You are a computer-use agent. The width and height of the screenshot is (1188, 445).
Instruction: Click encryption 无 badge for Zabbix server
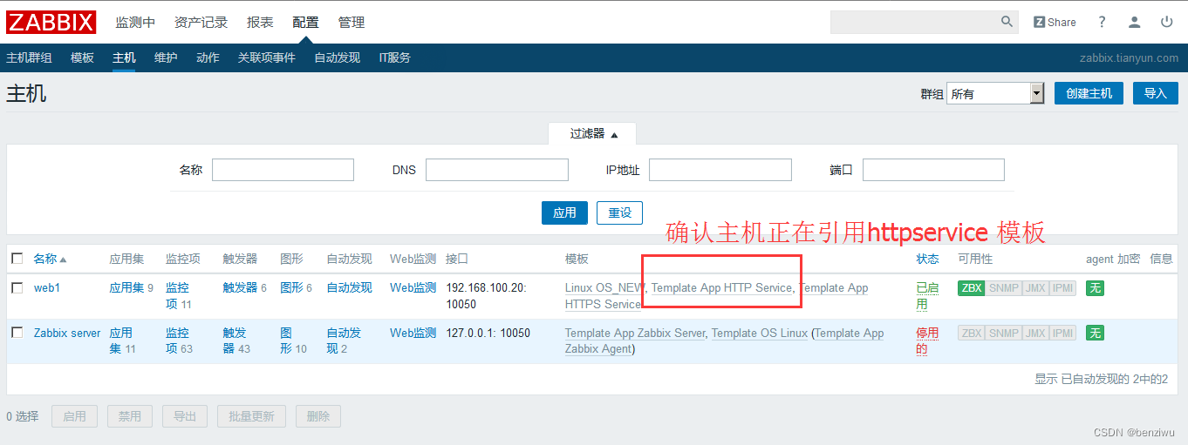1095,333
